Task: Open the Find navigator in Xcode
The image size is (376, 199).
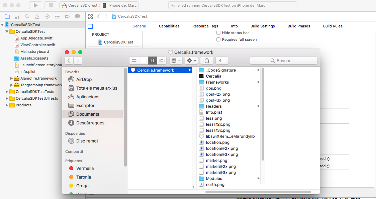Action: pyautogui.click(x=27, y=16)
